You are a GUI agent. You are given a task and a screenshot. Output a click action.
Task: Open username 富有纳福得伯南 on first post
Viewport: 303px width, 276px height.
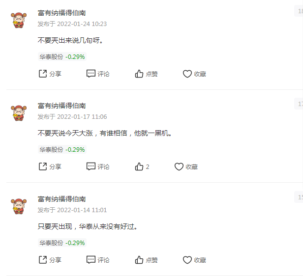(x=61, y=13)
